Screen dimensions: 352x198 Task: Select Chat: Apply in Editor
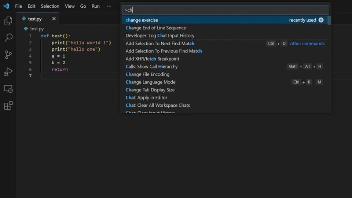[x=225, y=98]
